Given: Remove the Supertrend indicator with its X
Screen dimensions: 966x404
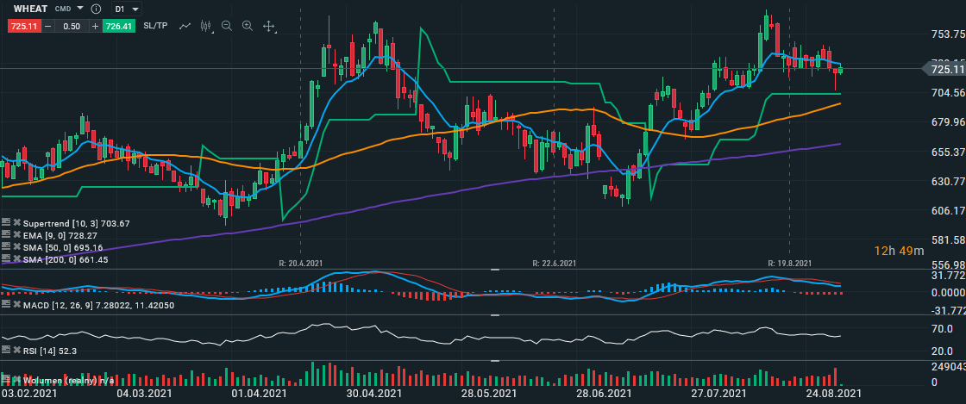Looking at the screenshot, I should 16,223.
